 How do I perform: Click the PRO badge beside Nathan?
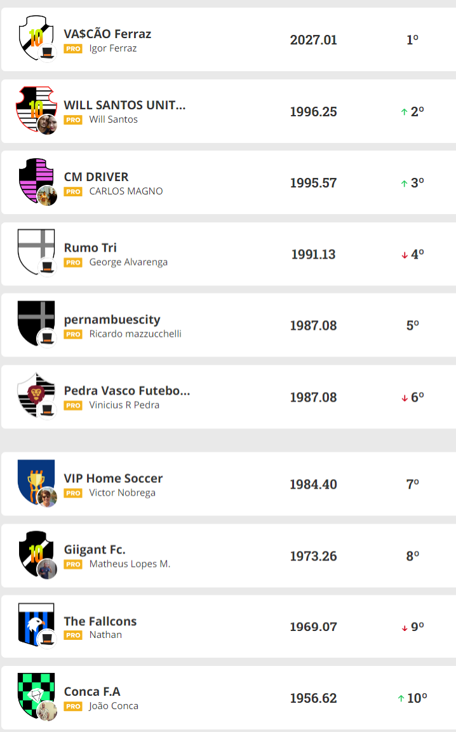point(73,635)
